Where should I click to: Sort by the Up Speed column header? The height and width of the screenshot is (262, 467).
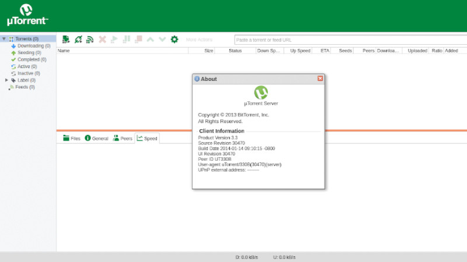(298, 51)
